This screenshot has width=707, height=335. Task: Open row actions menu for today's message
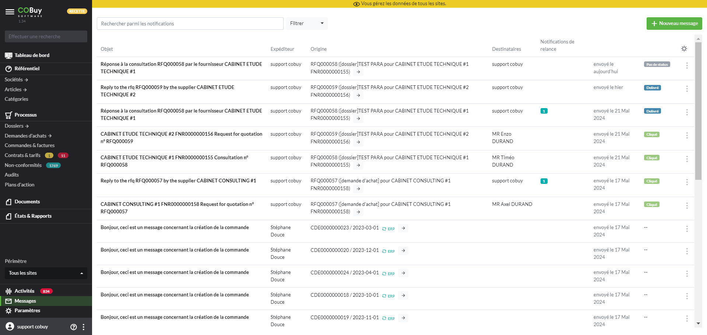point(687,66)
